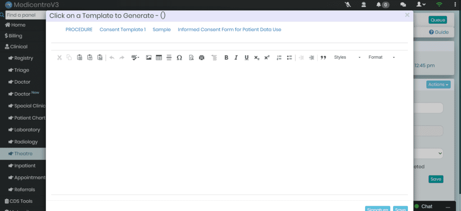Click the document Preview icon
The image size is (461, 211).
[191, 58]
